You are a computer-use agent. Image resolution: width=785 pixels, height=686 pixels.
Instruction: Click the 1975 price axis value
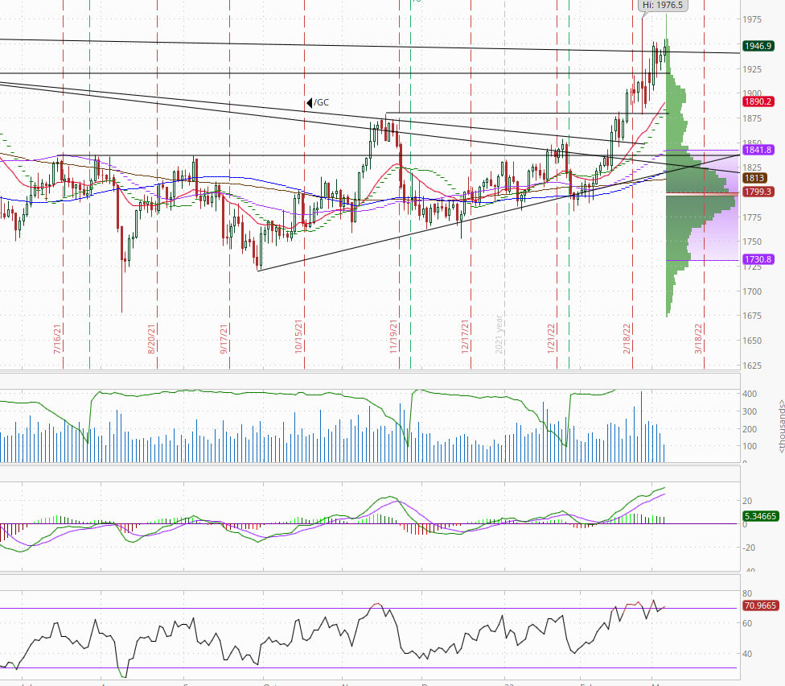[753, 19]
